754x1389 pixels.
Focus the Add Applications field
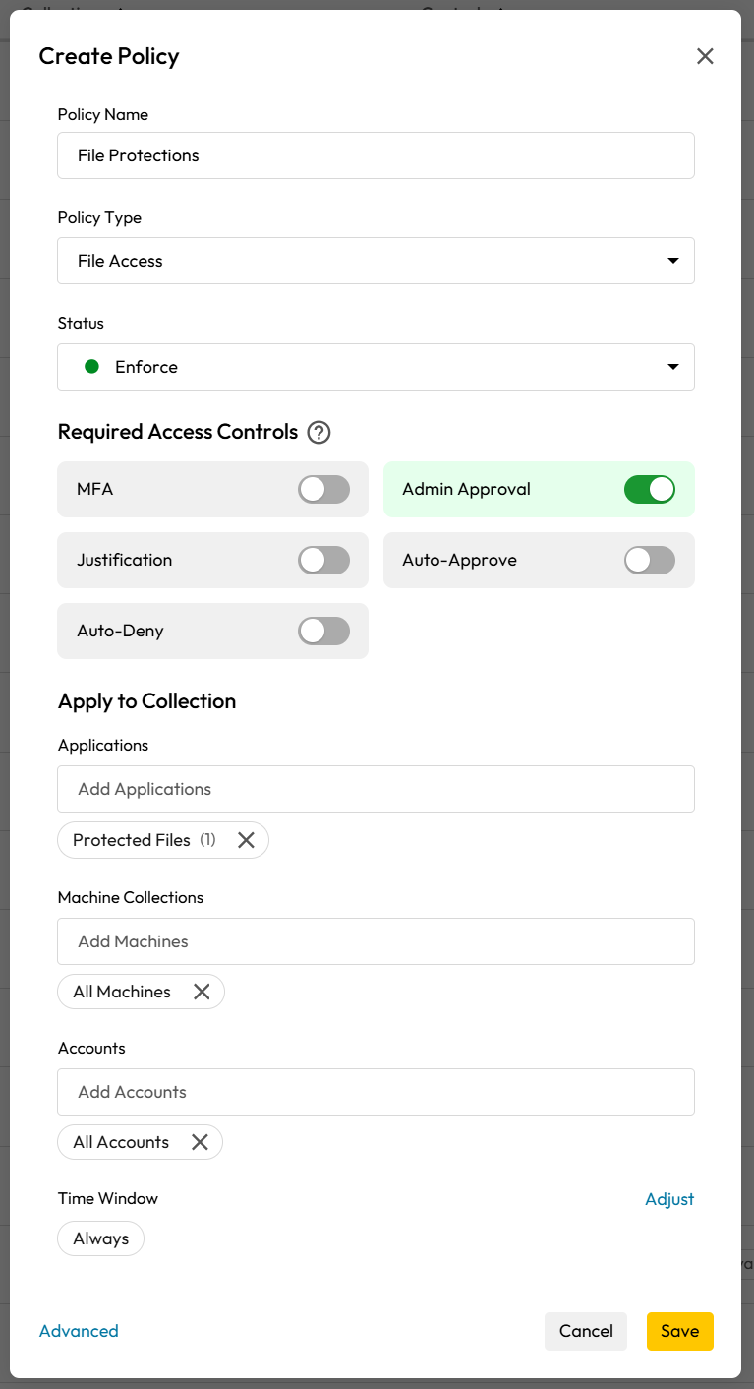(x=376, y=789)
